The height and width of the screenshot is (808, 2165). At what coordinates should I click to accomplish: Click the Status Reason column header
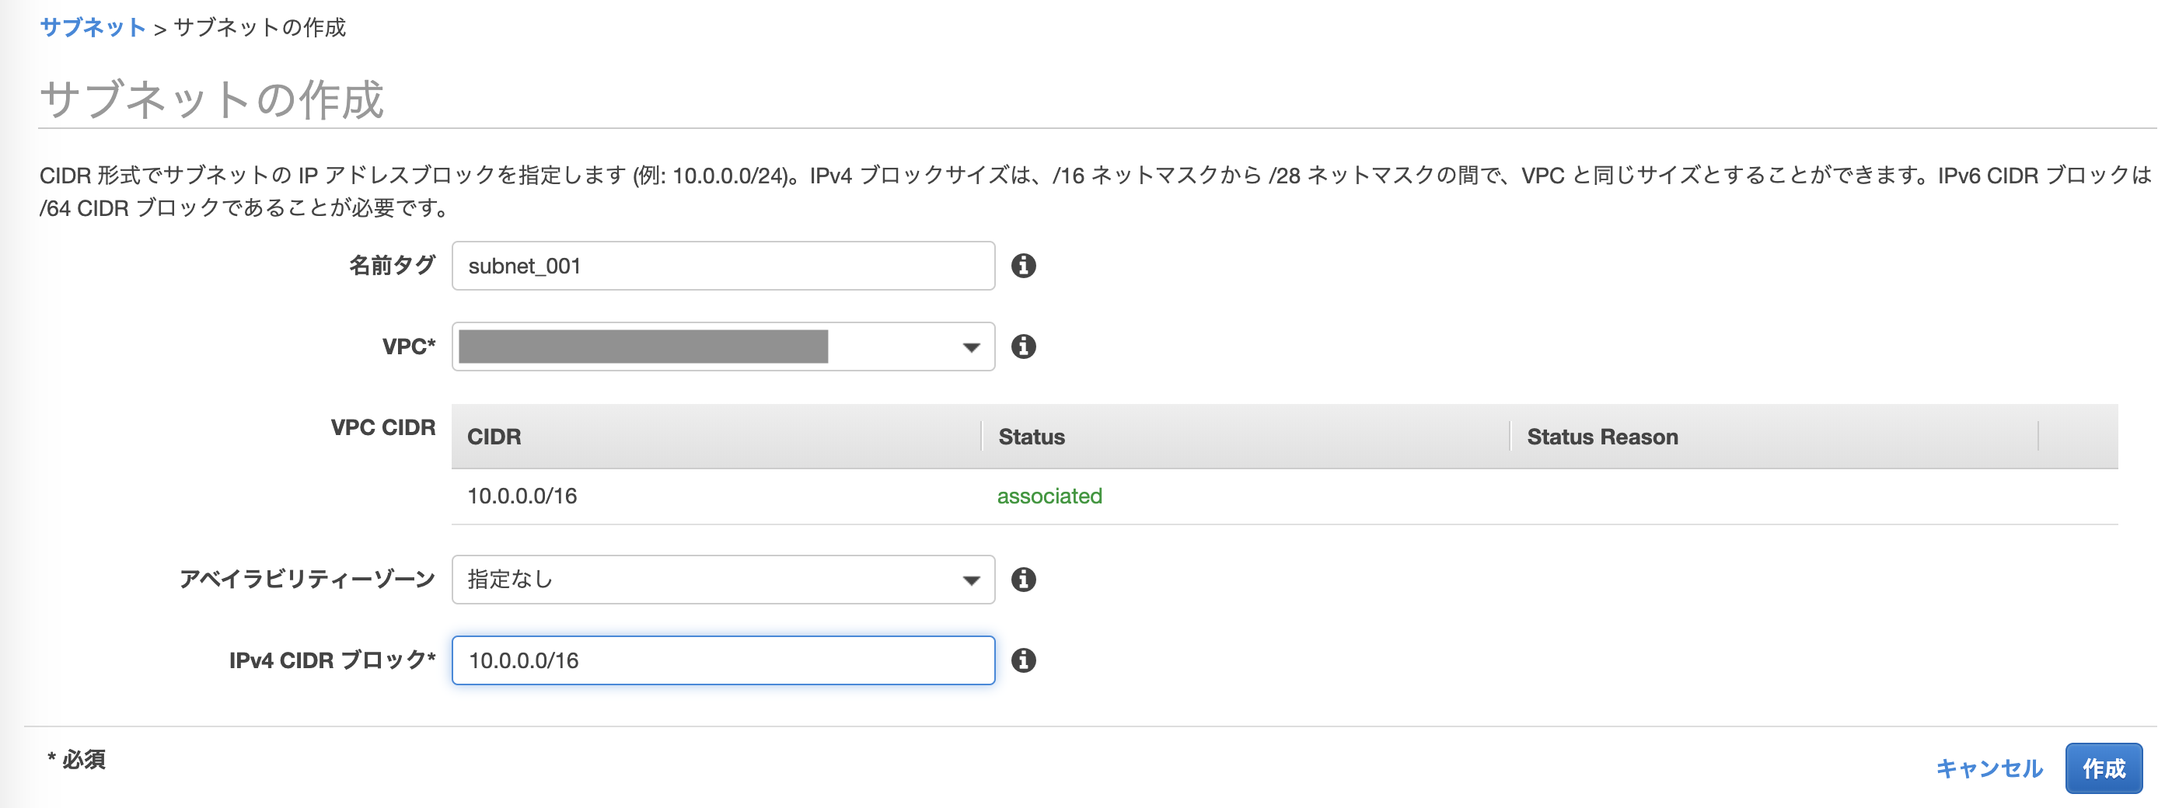coord(1602,436)
